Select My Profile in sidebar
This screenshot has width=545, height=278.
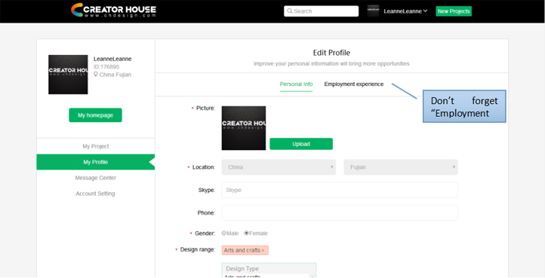[x=96, y=162]
